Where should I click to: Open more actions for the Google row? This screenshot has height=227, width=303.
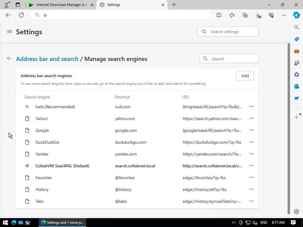coord(252,130)
